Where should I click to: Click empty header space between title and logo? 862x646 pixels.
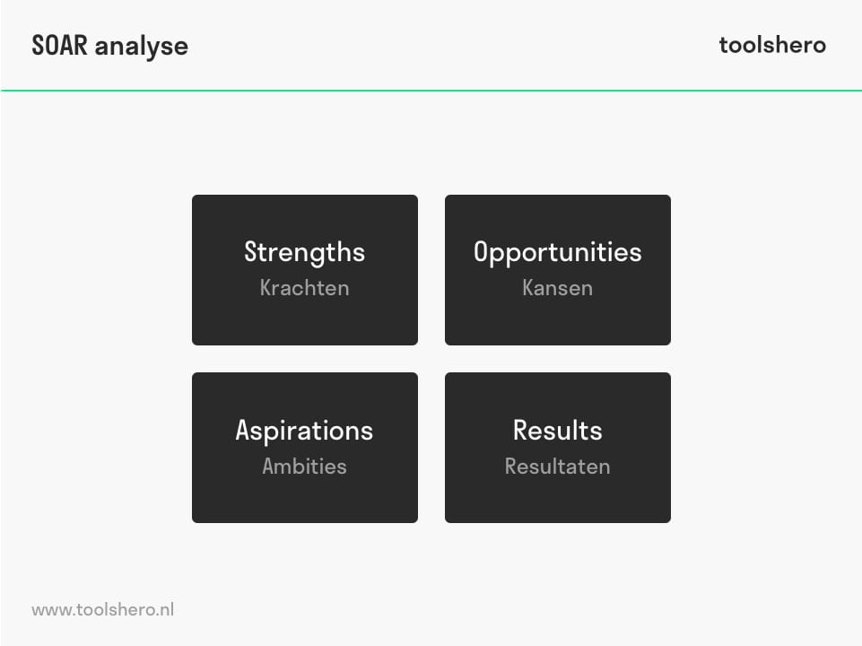[x=448, y=45]
